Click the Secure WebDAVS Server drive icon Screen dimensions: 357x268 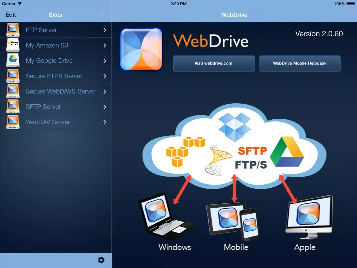(x=13, y=91)
